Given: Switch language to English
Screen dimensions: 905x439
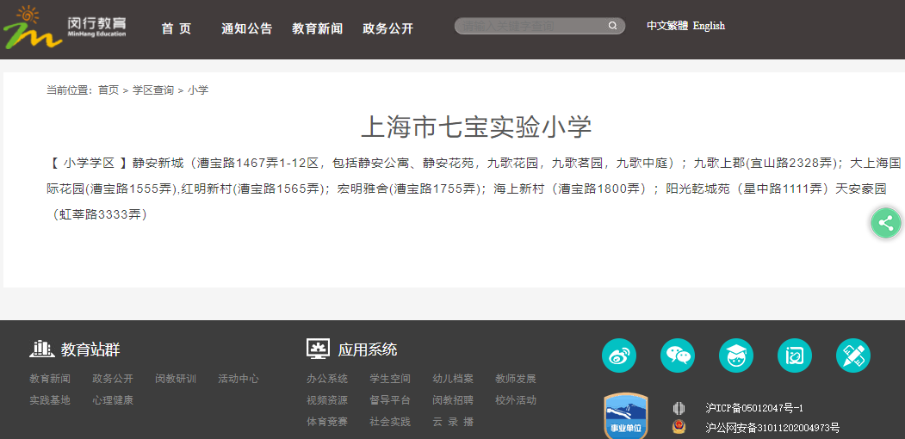Looking at the screenshot, I should coord(709,26).
